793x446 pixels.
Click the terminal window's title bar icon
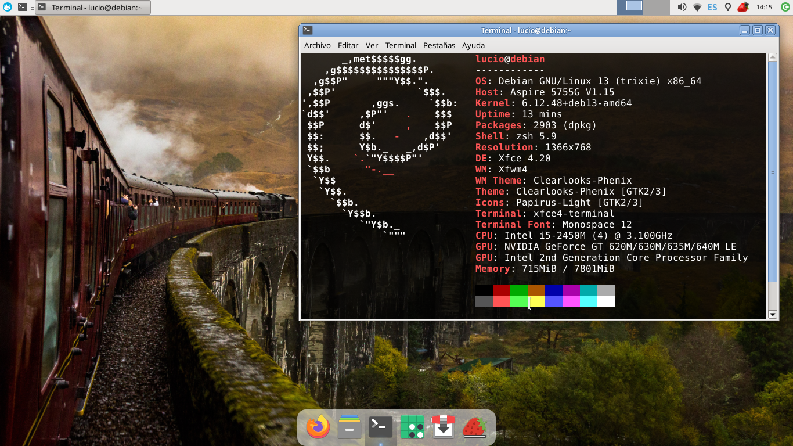click(308, 30)
